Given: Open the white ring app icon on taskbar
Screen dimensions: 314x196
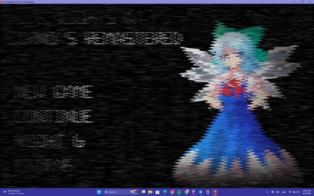Looking at the screenshot, I should (x=208, y=192).
